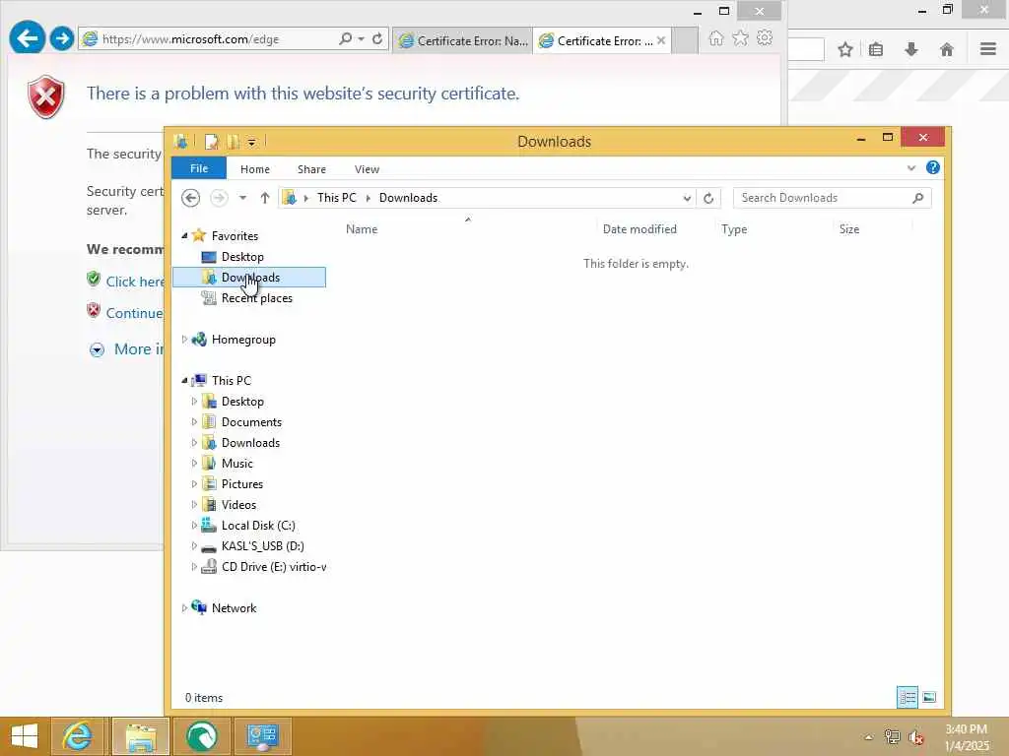1009x756 pixels.
Task: Open the File menu in Explorer
Action: [x=199, y=168]
